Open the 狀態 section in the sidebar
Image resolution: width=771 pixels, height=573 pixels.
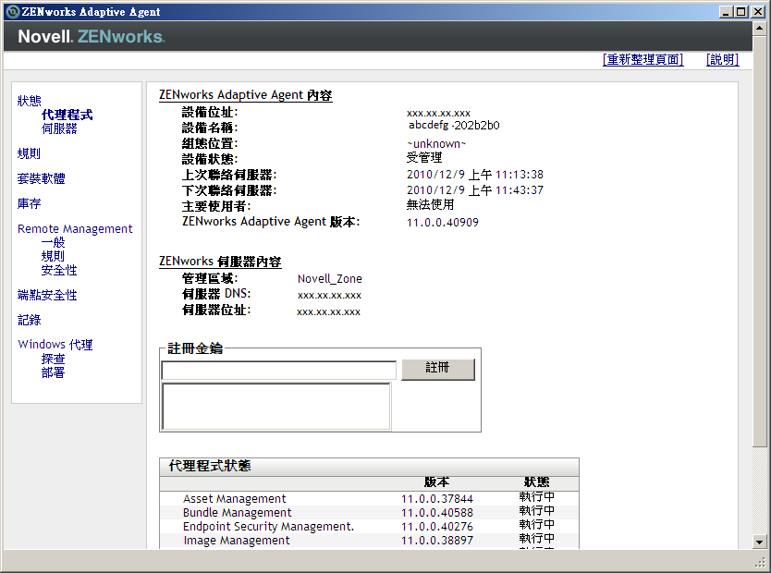(30, 101)
